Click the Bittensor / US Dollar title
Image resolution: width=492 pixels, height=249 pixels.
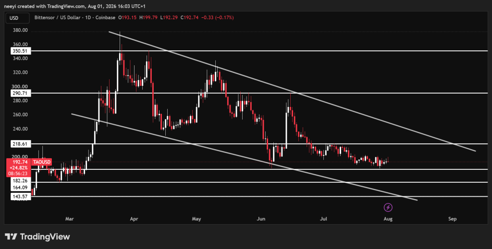pos(58,18)
